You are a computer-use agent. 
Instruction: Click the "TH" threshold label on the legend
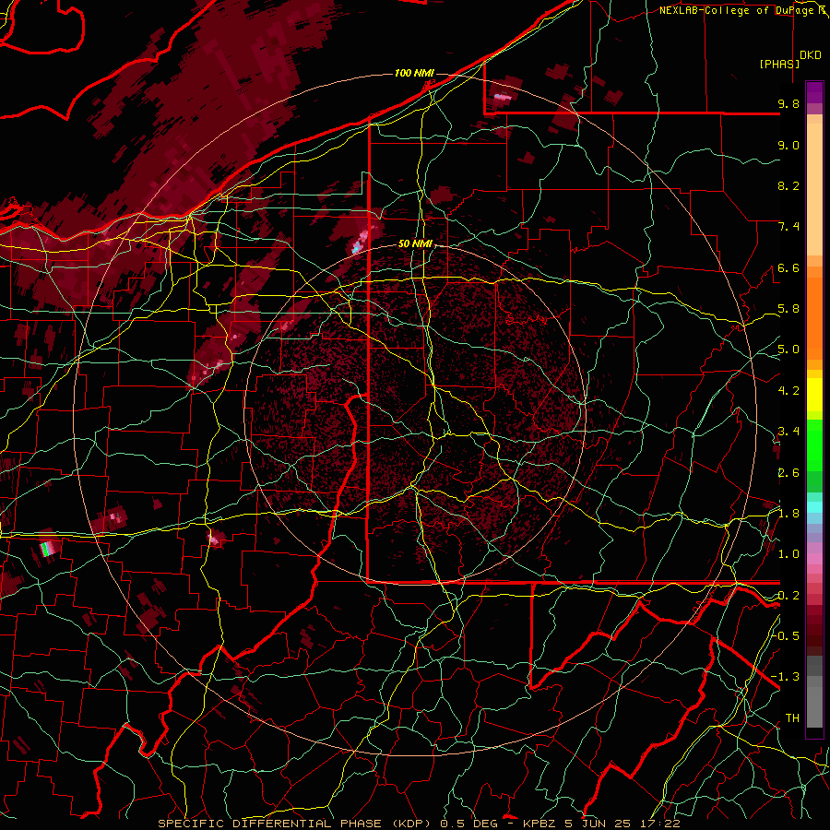click(792, 718)
